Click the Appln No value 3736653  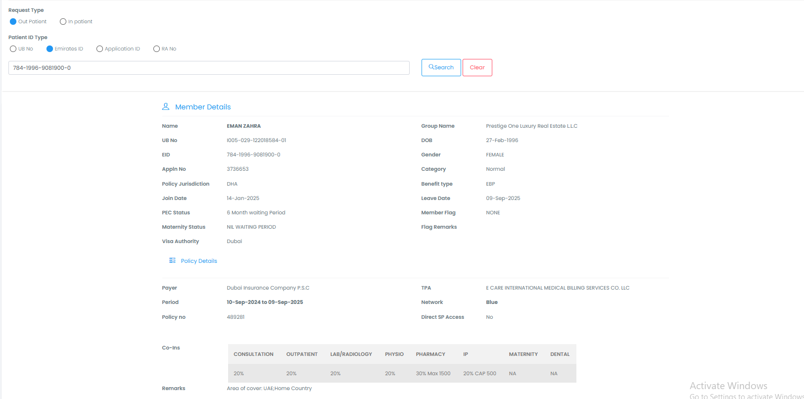click(x=237, y=169)
